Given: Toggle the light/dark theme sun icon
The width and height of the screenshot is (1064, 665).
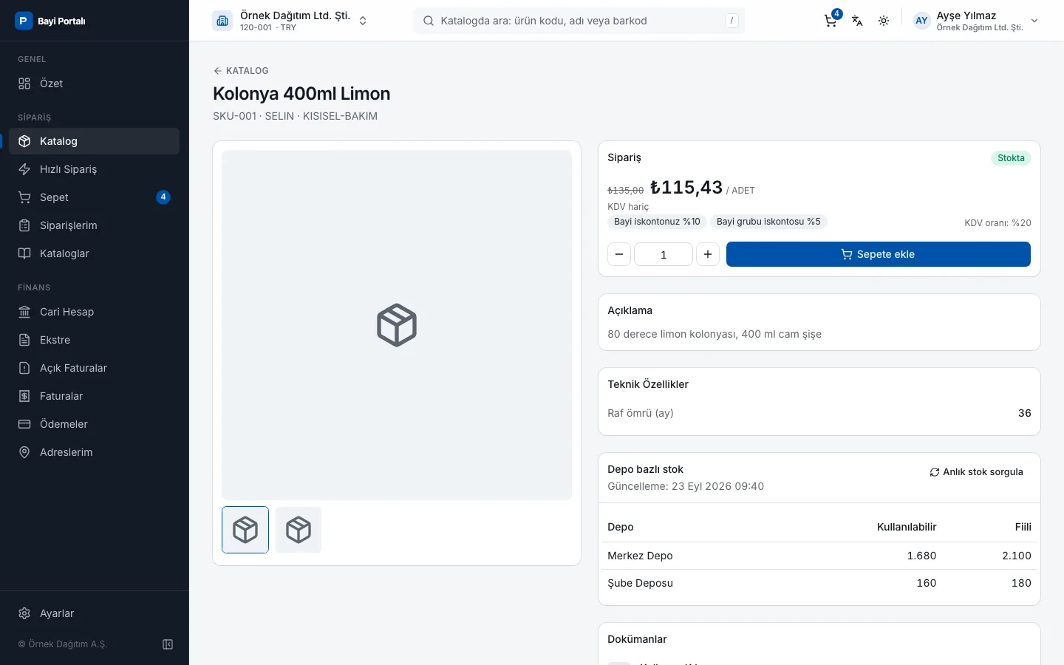Looking at the screenshot, I should 884,21.
